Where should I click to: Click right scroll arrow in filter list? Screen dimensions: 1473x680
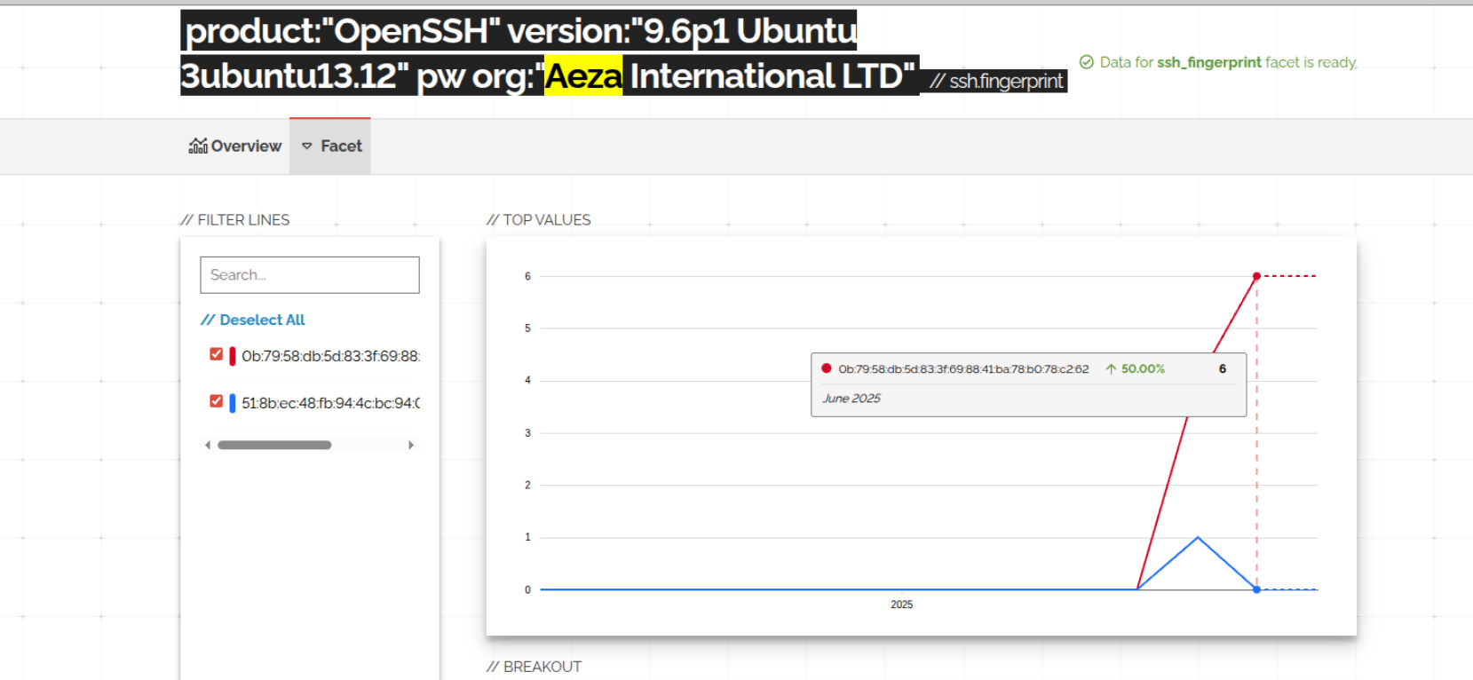tap(411, 445)
